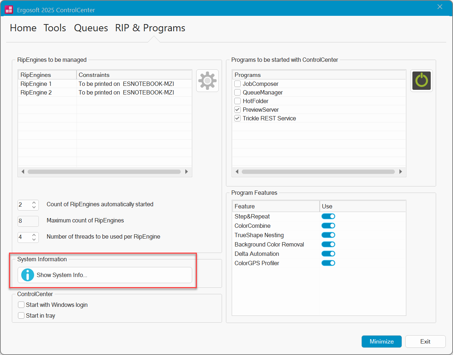This screenshot has width=453, height=355.
Task: Click the Programs column header
Action: [319, 75]
